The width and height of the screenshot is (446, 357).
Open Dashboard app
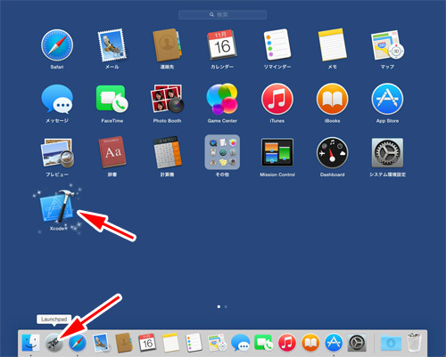pyautogui.click(x=332, y=153)
